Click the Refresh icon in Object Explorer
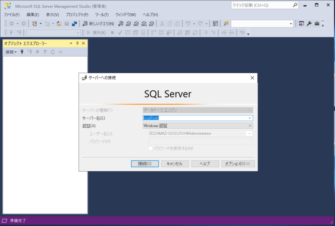 pos(53,52)
